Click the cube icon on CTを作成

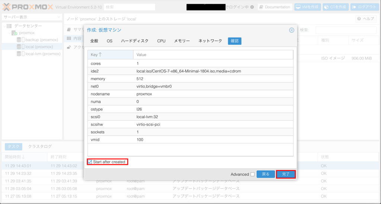tap(326, 7)
